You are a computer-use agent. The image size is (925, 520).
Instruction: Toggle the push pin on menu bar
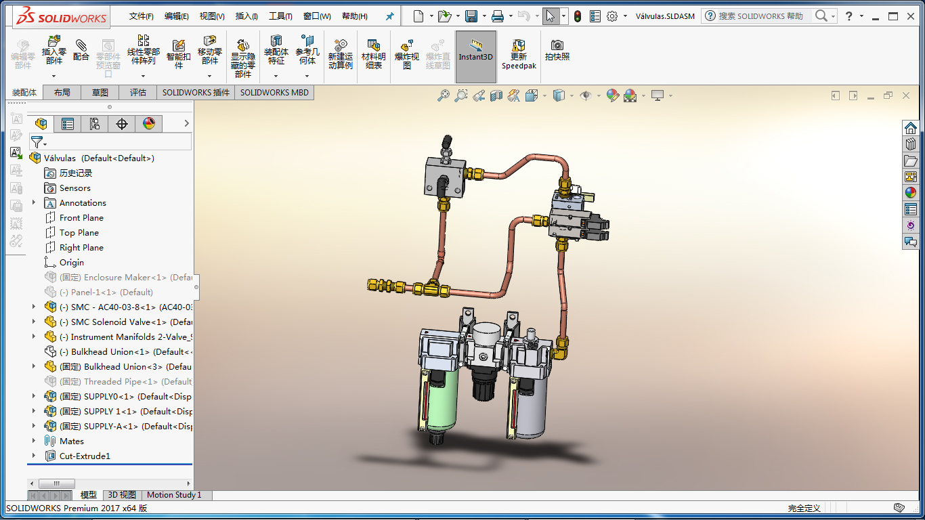pyautogui.click(x=389, y=16)
